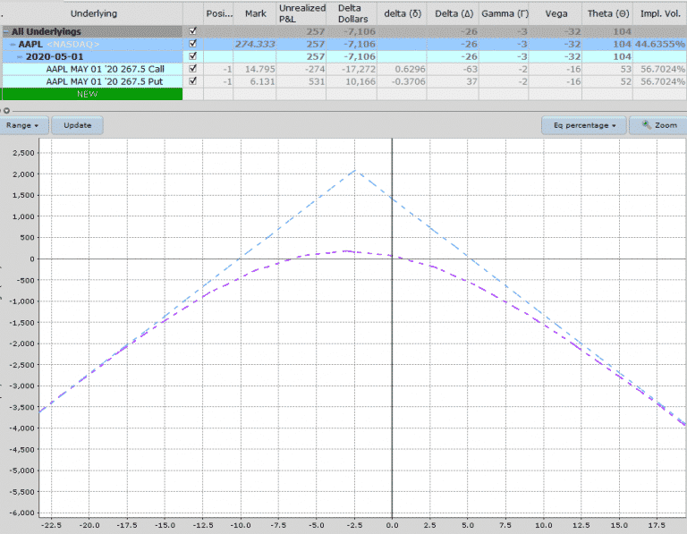Viewport: 687px width, 534px height.
Task: Toggle the AAPL 267.5 Call checkbox
Action: tap(193, 69)
